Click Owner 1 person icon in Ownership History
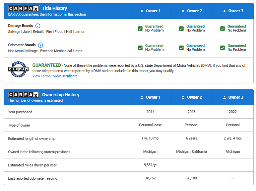256x191 pixels. (x=142, y=97)
